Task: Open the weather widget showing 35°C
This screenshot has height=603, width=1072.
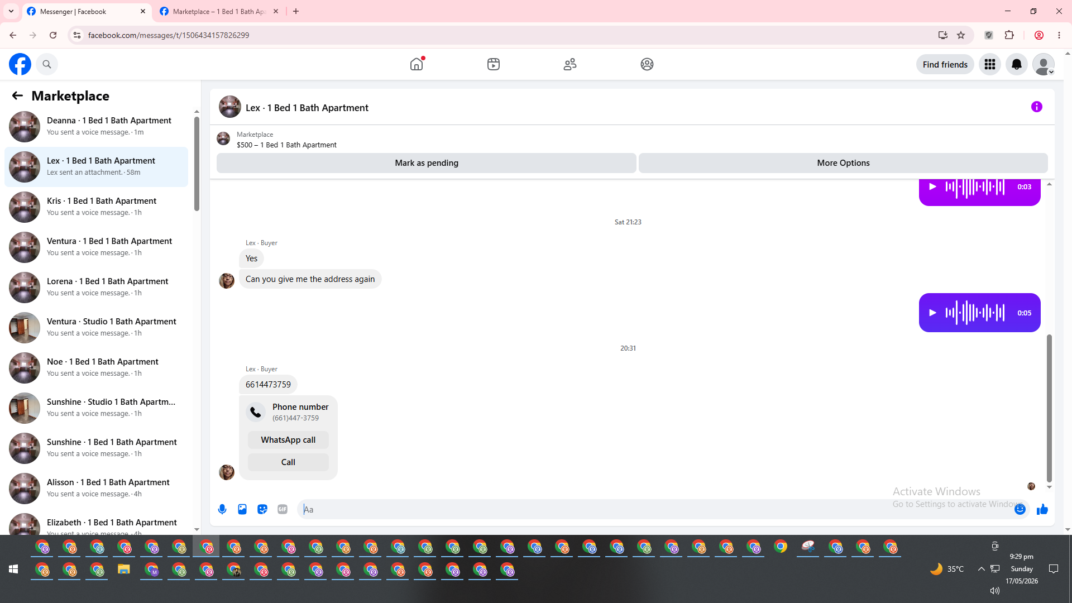Action: click(947, 569)
